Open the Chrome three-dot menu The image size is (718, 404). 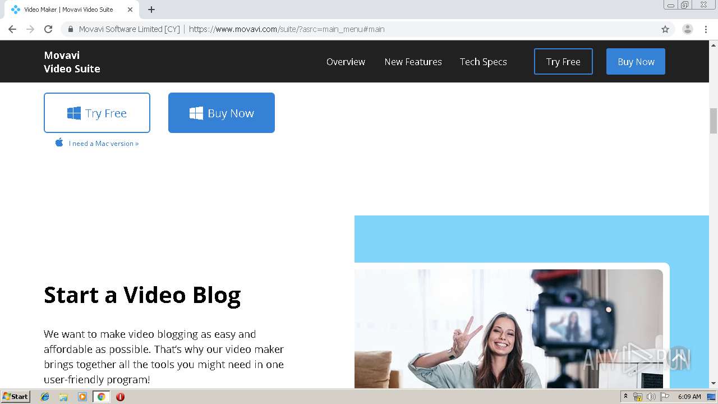pyautogui.click(x=706, y=29)
